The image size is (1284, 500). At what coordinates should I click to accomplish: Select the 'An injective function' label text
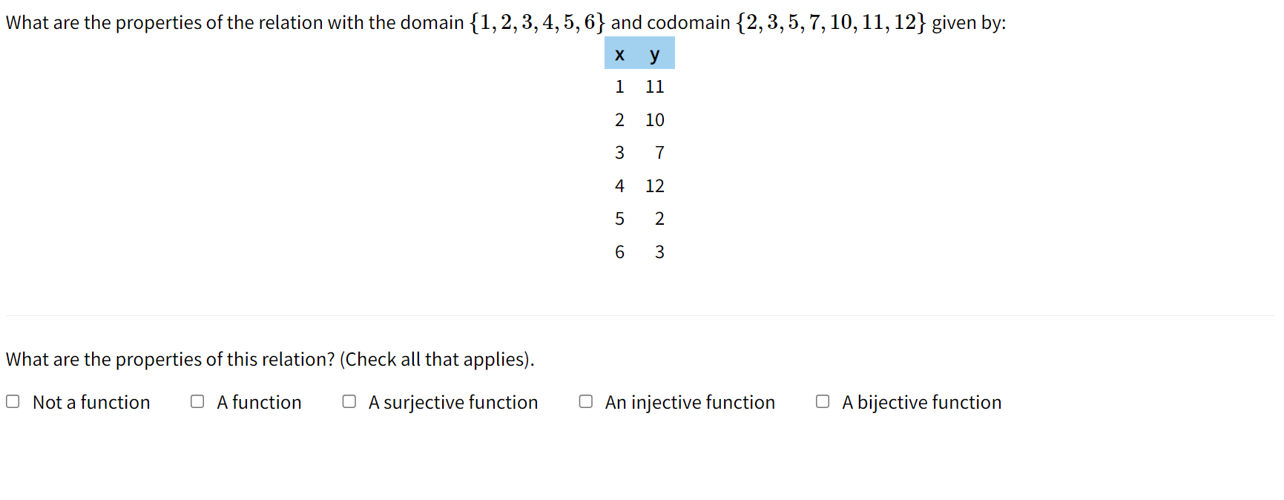tap(690, 403)
